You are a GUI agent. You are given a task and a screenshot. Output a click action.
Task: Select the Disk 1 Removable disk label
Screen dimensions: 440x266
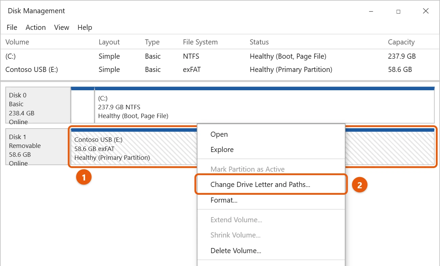[x=38, y=147]
